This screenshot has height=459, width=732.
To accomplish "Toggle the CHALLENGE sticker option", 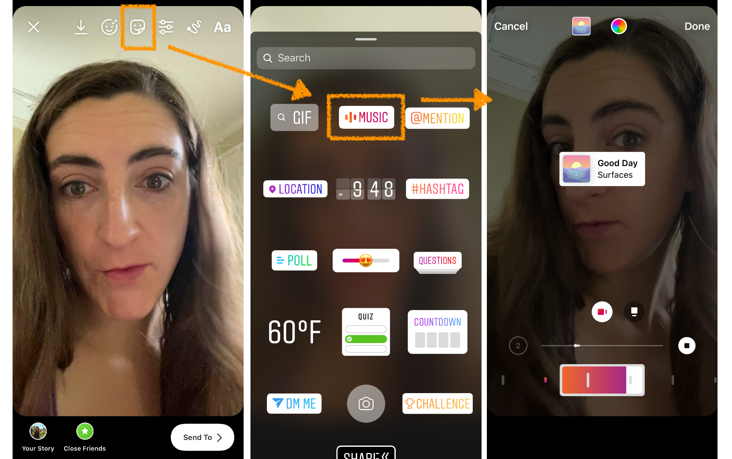I will (436, 403).
